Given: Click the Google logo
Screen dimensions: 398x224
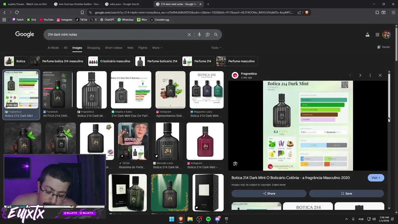Looking at the screenshot, I should [25, 34].
